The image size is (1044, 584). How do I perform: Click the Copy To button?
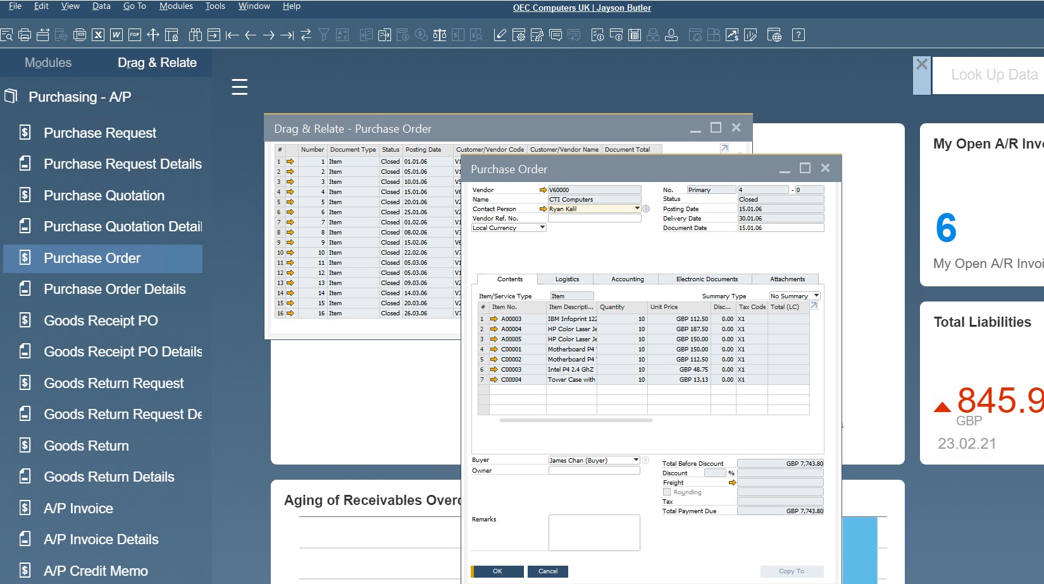[x=792, y=571]
